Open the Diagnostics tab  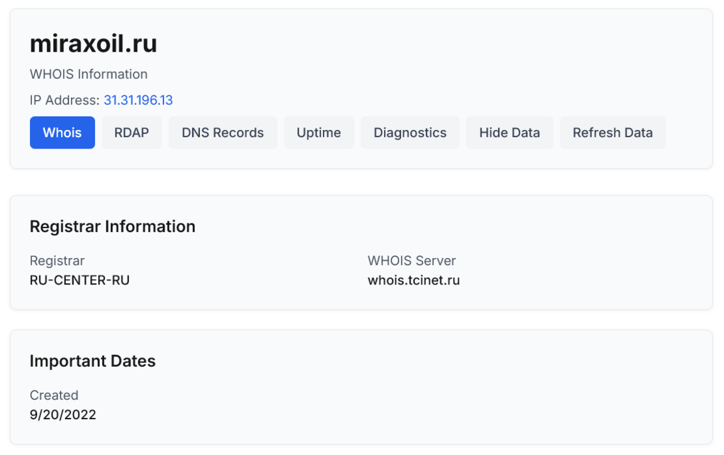pyautogui.click(x=410, y=133)
